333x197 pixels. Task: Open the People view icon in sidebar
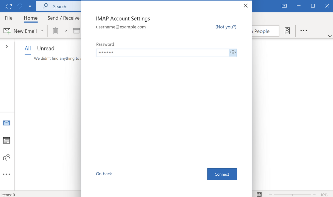pyautogui.click(x=6, y=157)
